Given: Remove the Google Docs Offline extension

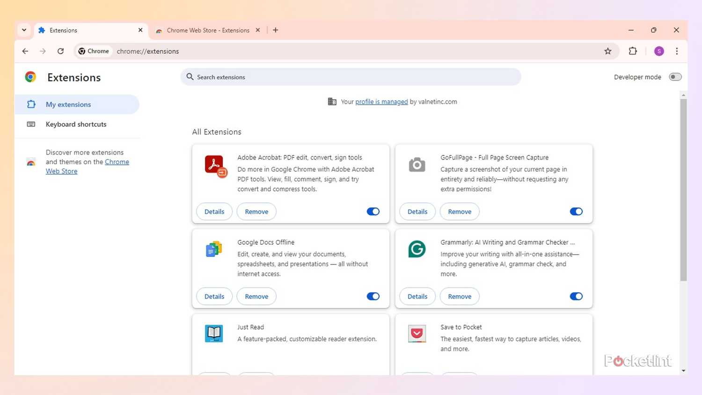Looking at the screenshot, I should point(256,296).
